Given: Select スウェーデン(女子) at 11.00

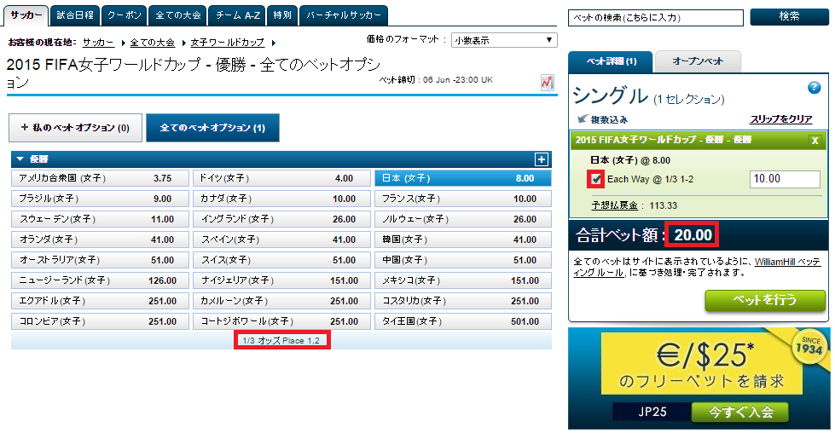Looking at the screenshot, I should pyautogui.click(x=100, y=219).
